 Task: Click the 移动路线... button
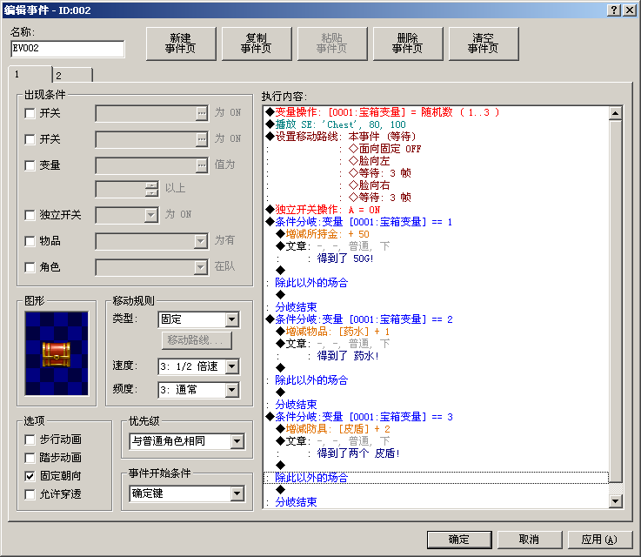pos(197,340)
